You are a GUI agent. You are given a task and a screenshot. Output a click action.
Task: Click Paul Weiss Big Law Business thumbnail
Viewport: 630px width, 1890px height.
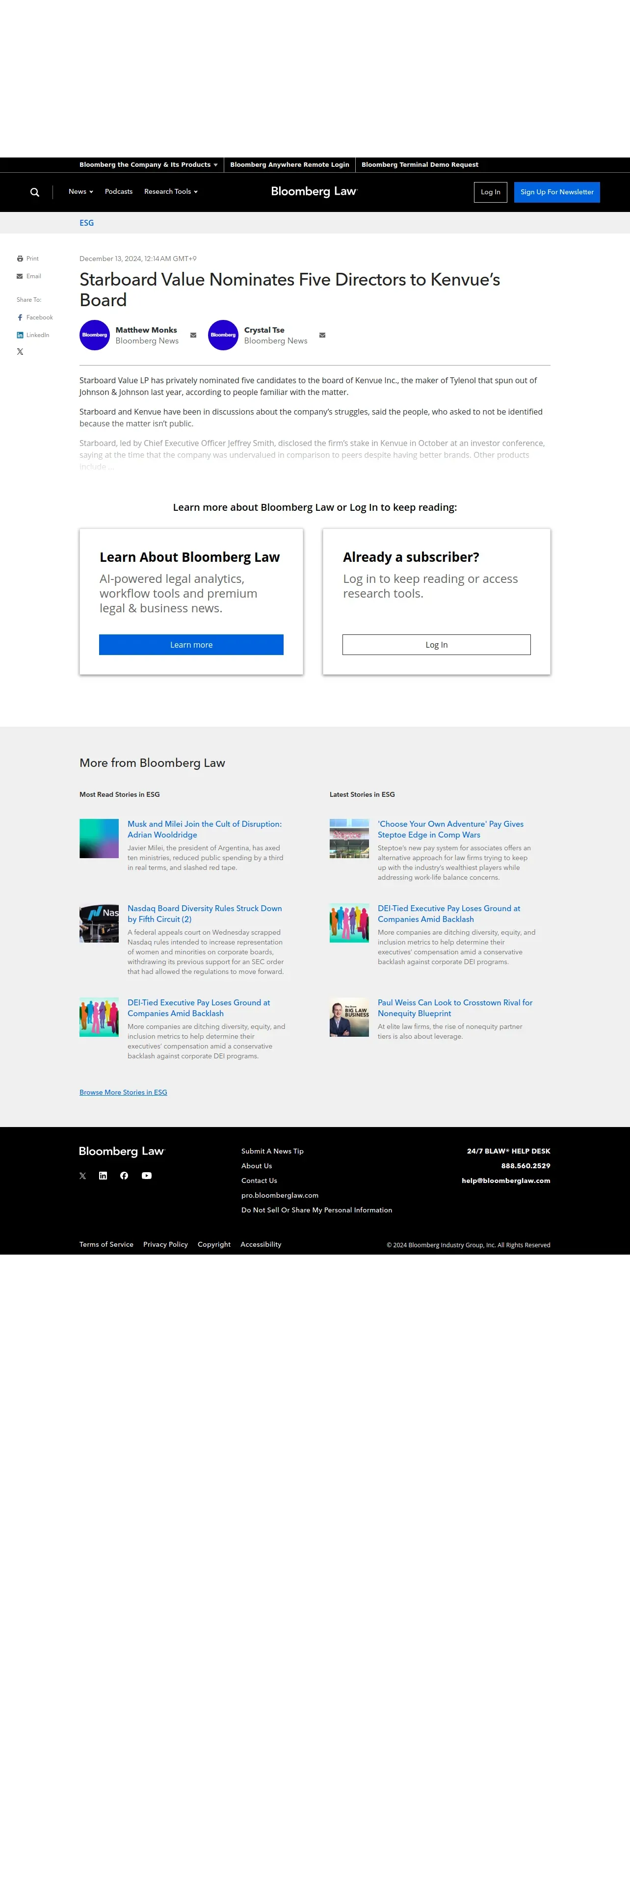tap(349, 1017)
